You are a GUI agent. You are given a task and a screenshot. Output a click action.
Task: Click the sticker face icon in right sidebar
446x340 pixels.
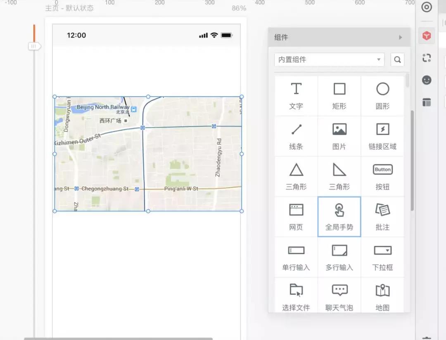click(427, 80)
